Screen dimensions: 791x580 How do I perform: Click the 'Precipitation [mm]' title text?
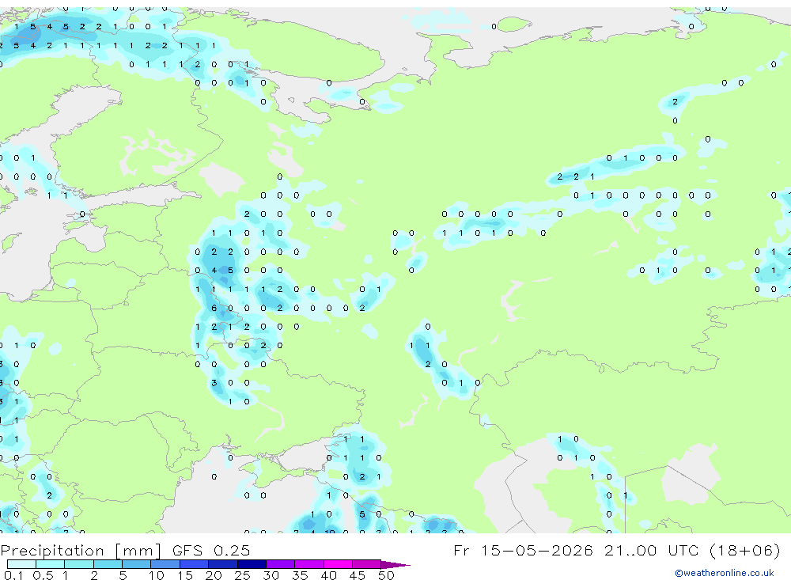[x=81, y=551]
